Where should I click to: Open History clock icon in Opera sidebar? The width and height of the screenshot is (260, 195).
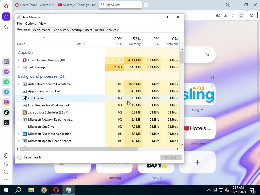click(6, 172)
